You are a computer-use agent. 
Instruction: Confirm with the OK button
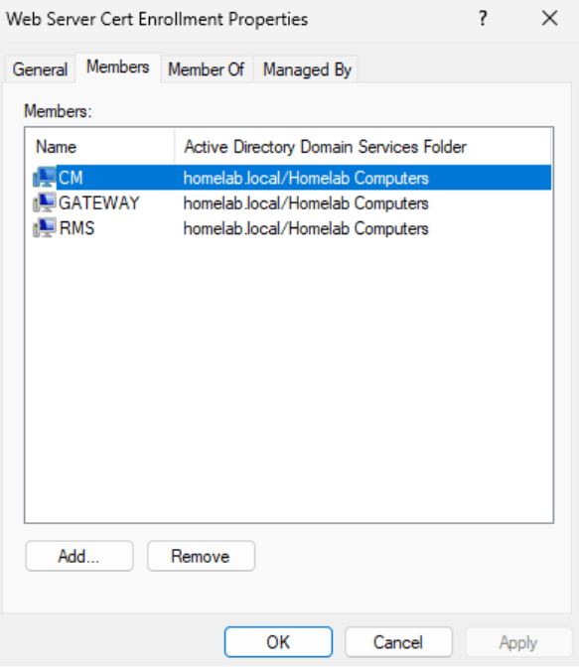click(x=278, y=642)
